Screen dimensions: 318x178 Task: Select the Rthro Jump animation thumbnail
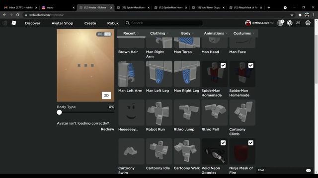click(x=187, y=112)
